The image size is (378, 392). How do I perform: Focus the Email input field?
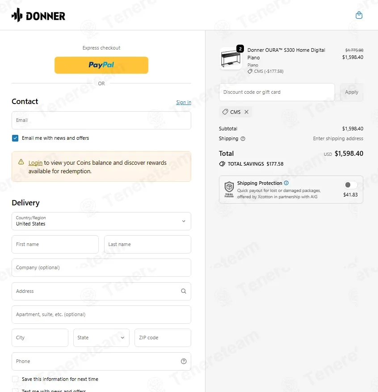tap(101, 120)
